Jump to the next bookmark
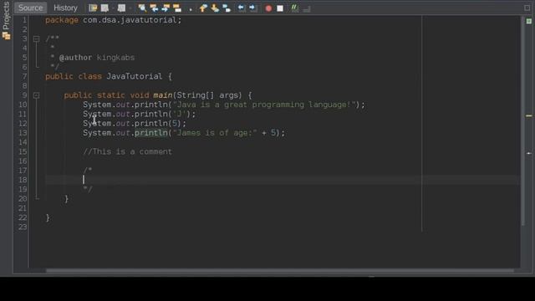The width and height of the screenshot is (535, 301). coord(215,8)
